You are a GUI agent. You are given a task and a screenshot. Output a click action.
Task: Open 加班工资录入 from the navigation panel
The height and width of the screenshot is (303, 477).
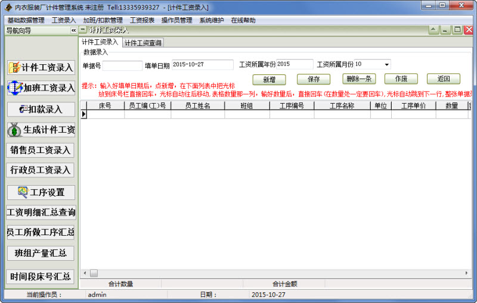(41, 88)
